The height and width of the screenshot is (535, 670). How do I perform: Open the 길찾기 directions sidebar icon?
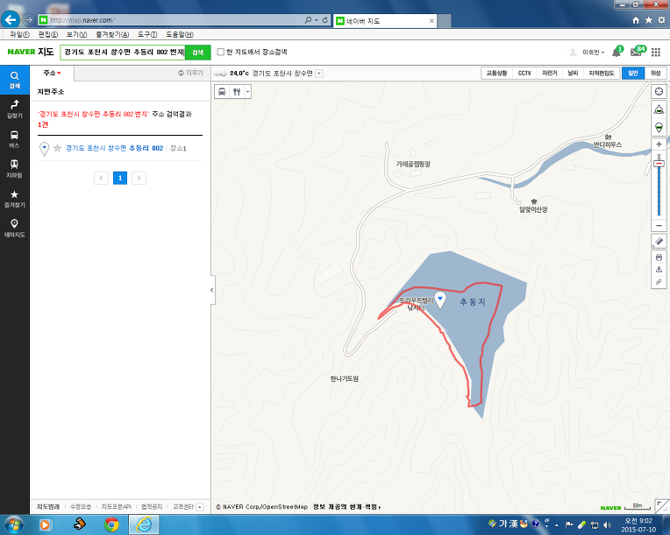click(15, 109)
